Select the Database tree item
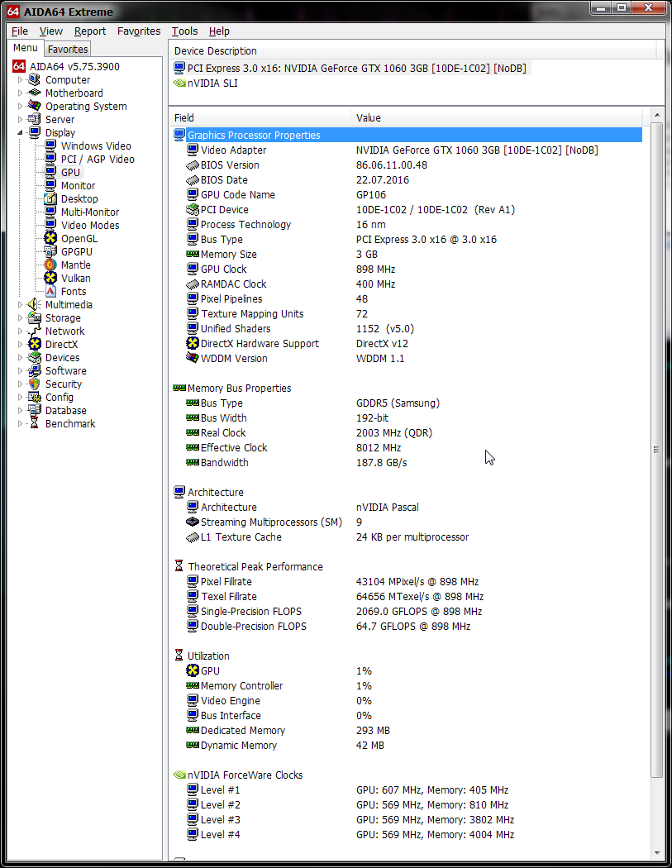The height and width of the screenshot is (868, 672). tap(66, 411)
